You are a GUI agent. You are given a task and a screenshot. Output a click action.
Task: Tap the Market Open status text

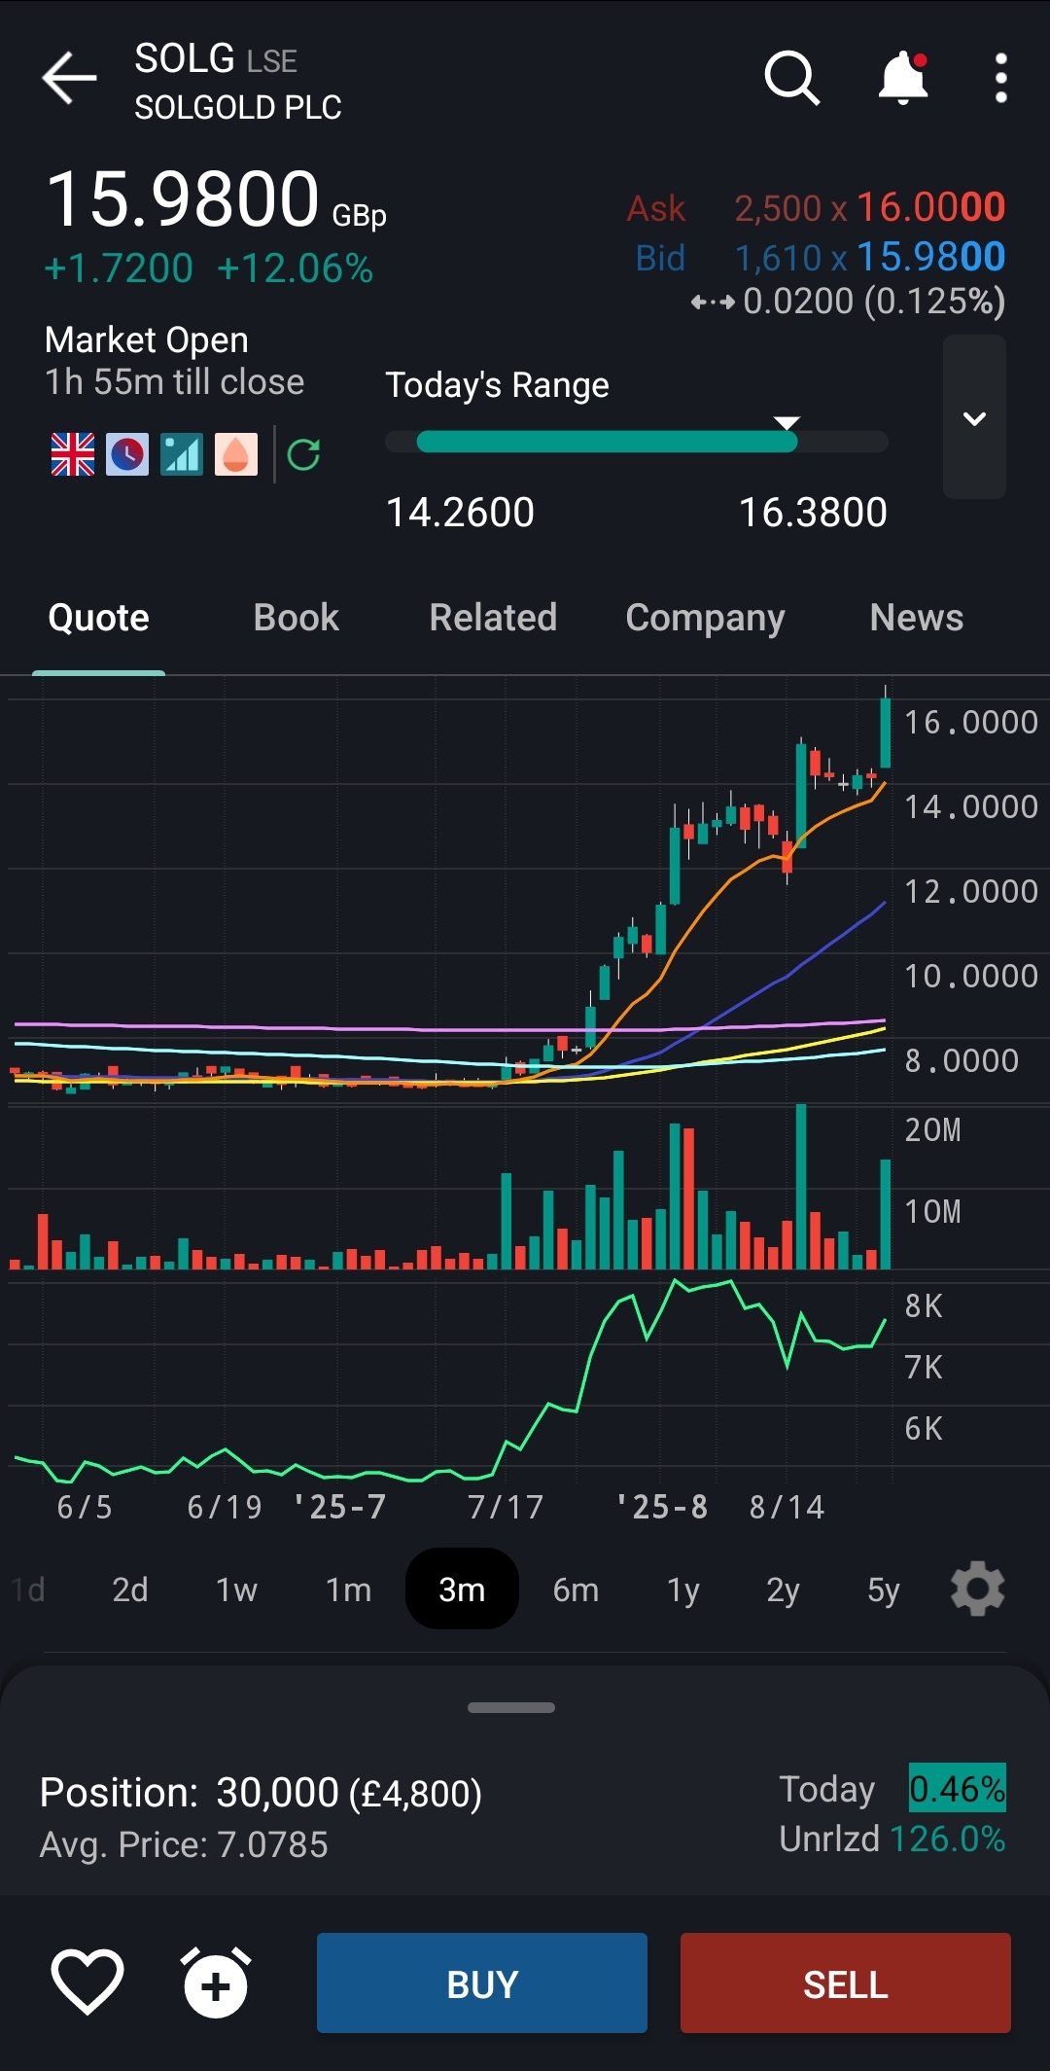tap(147, 339)
